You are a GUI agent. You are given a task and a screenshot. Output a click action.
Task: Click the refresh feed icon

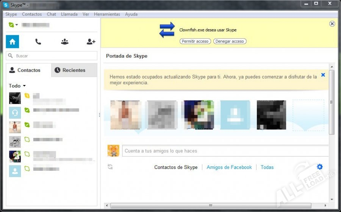click(x=110, y=167)
